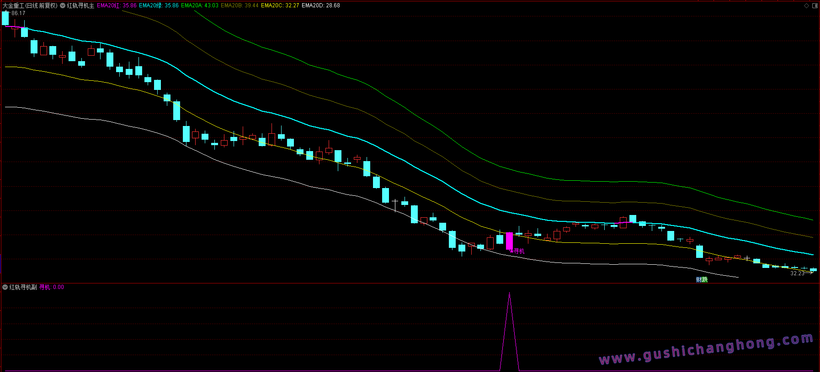The image size is (820, 372).
Task: Select the EMA20D: 28.68 legend value
Action: click(321, 5)
